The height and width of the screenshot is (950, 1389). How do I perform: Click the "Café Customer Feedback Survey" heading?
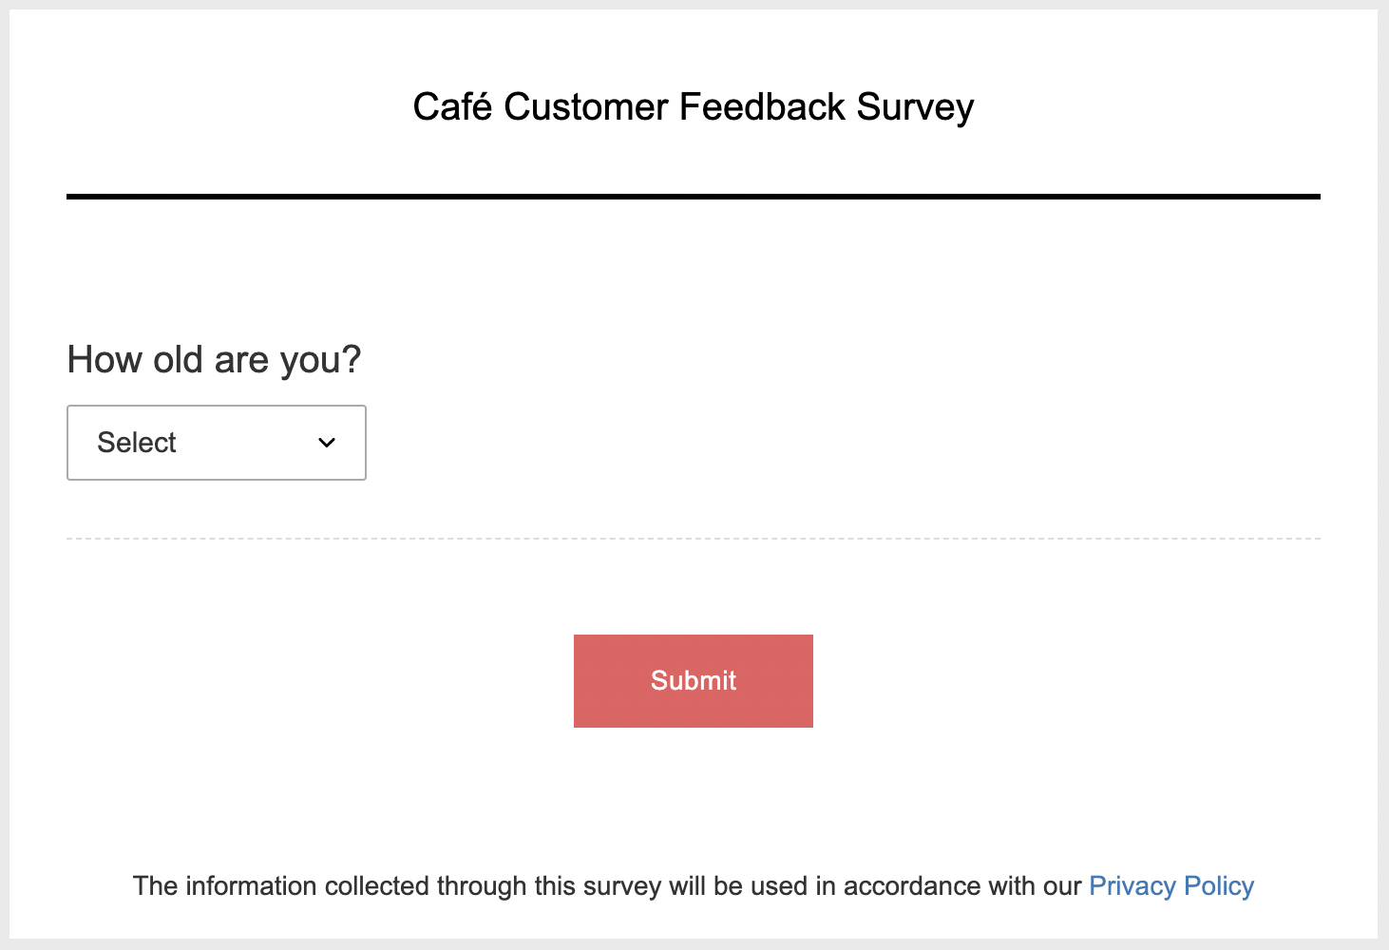pos(693,107)
